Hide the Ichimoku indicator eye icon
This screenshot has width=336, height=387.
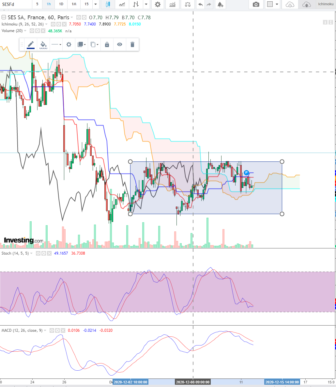pos(53,24)
